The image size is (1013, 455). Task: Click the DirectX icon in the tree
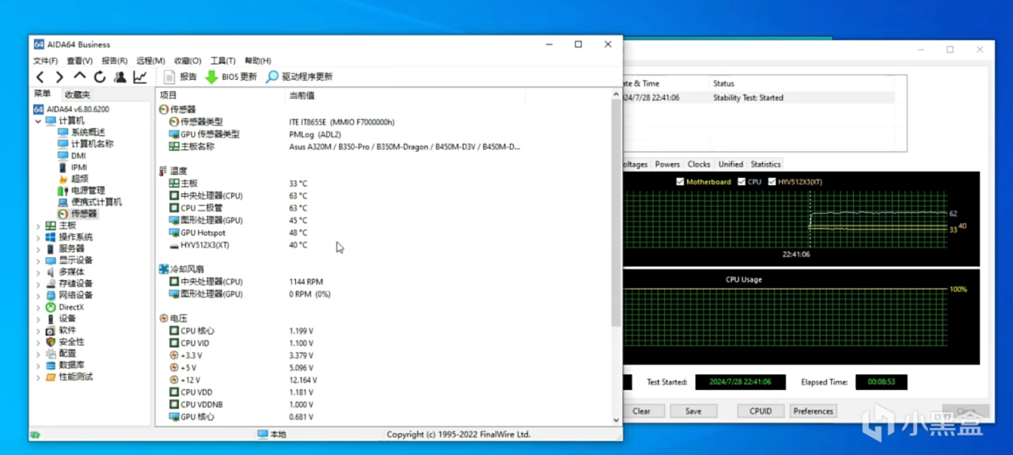click(51, 307)
